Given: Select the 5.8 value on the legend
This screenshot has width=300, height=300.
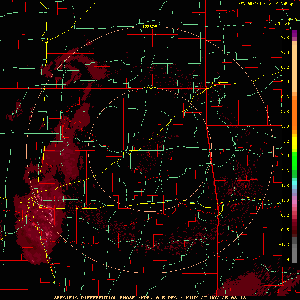Looking at the screenshot, I should [x=285, y=112].
